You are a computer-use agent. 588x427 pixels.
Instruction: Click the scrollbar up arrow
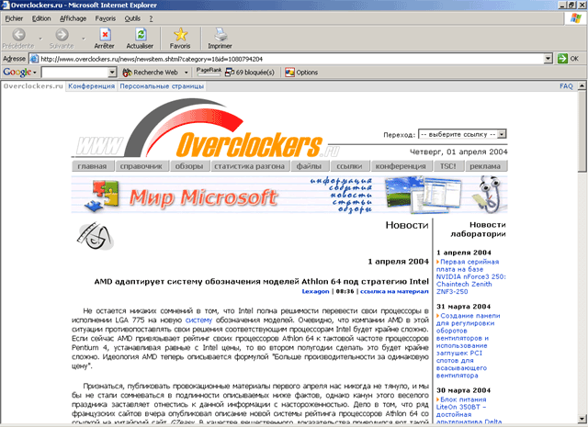[582, 85]
